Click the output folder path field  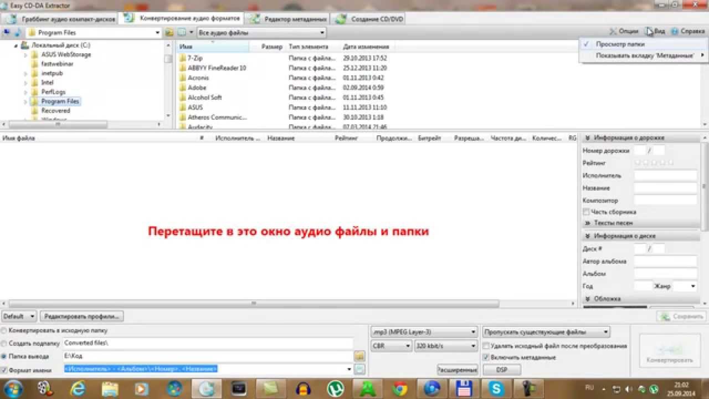pyautogui.click(x=208, y=356)
